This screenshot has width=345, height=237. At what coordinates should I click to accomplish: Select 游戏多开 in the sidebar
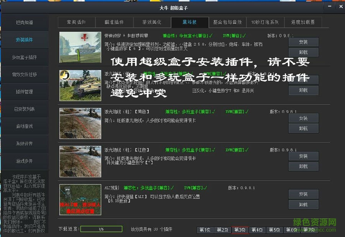click(x=25, y=161)
